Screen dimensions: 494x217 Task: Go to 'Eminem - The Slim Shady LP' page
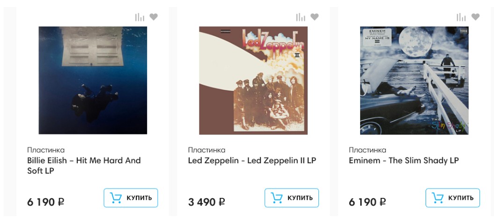pos(404,161)
